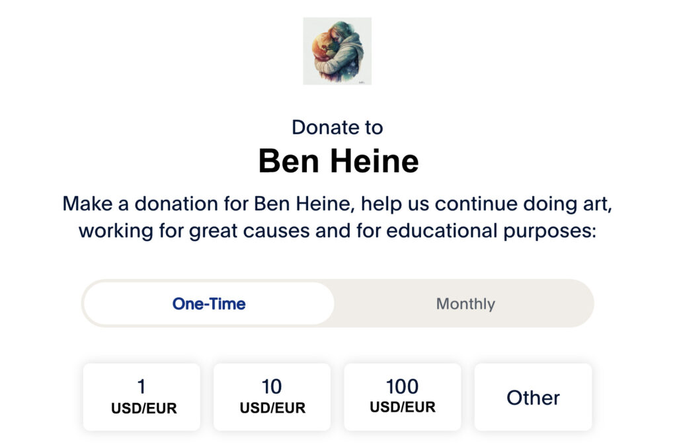Choose the 1 USD/EUR amount
Viewport: 677px width, 446px height.
pos(141,397)
